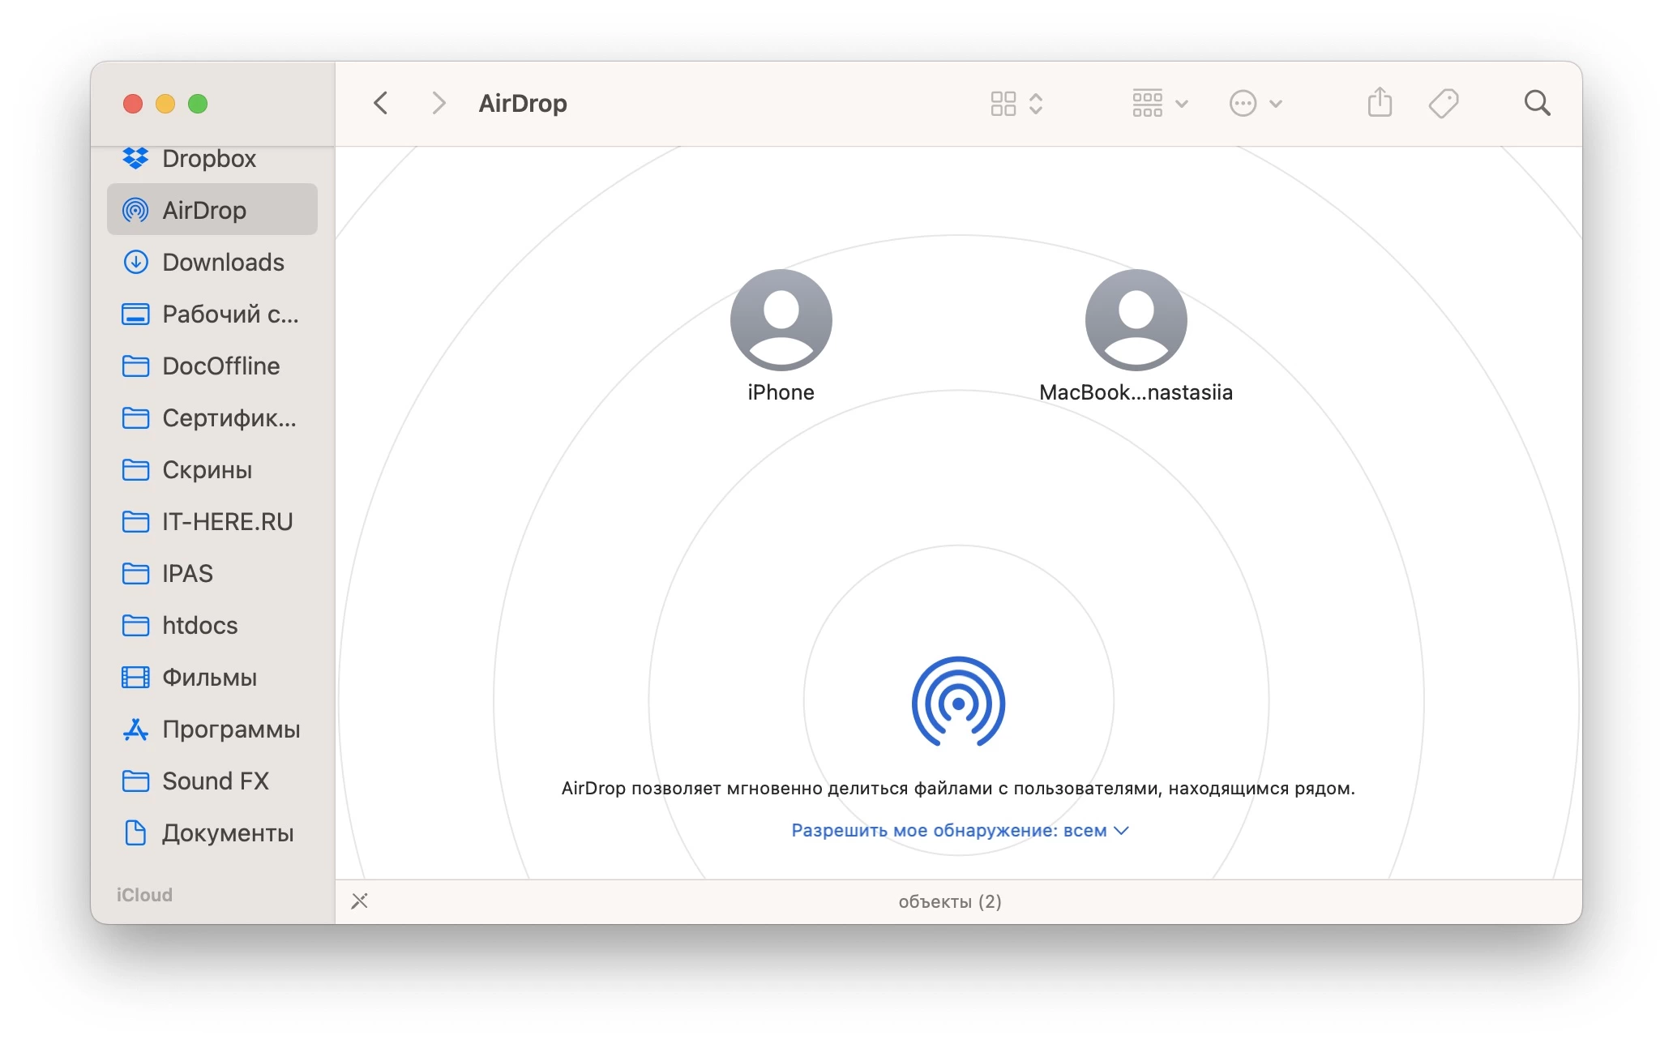This screenshot has height=1044, width=1673.
Task: Open the Dropbox sidebar item
Action: coord(209,158)
